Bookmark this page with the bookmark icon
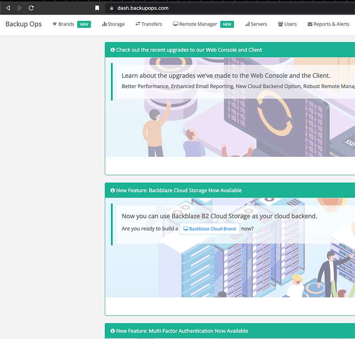Viewport: 355px width, 339px height. [97, 8]
